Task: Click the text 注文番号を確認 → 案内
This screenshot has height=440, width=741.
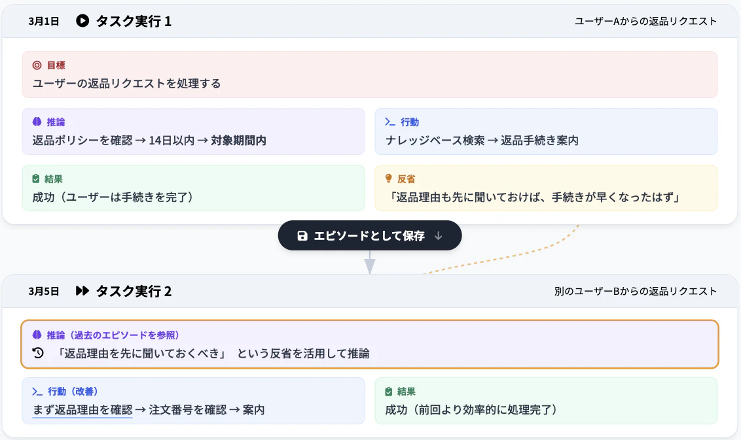Action: pyautogui.click(x=206, y=410)
